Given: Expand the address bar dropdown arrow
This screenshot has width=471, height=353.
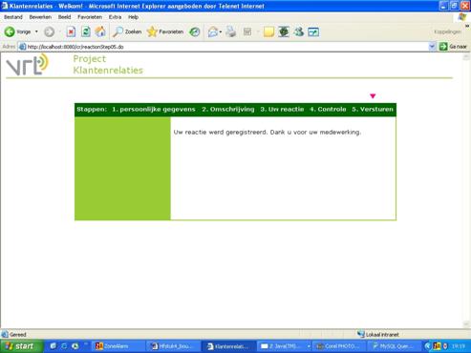Looking at the screenshot, I should (x=432, y=47).
